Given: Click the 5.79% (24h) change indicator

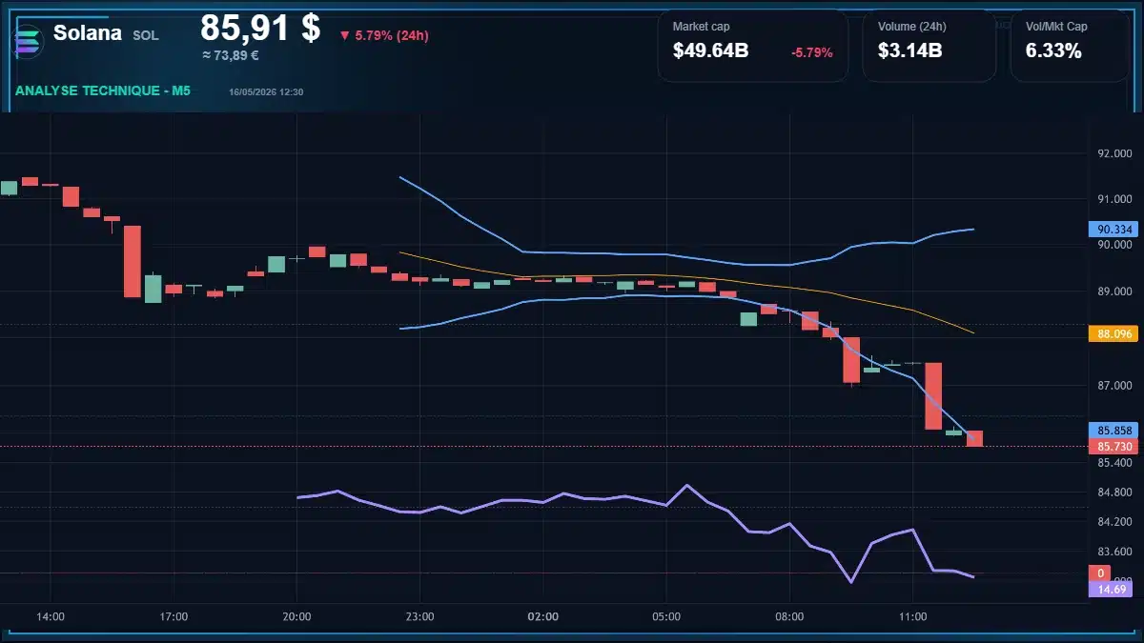Looking at the screenshot, I should 384,36.
